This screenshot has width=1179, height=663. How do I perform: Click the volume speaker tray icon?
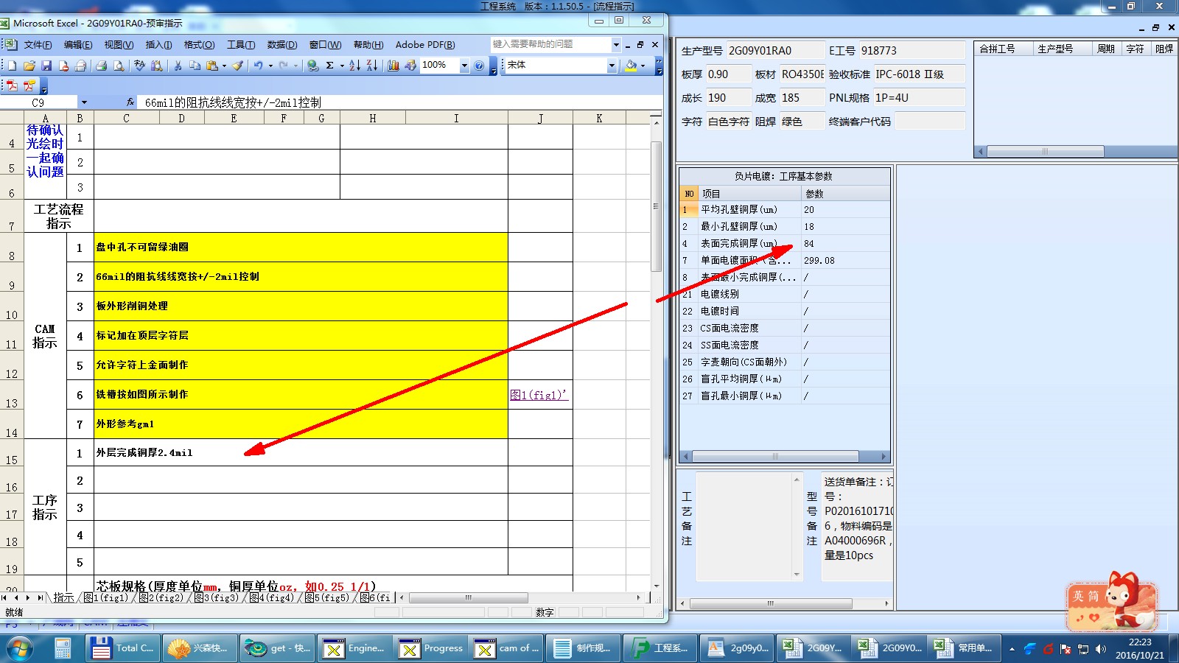pos(1101,649)
